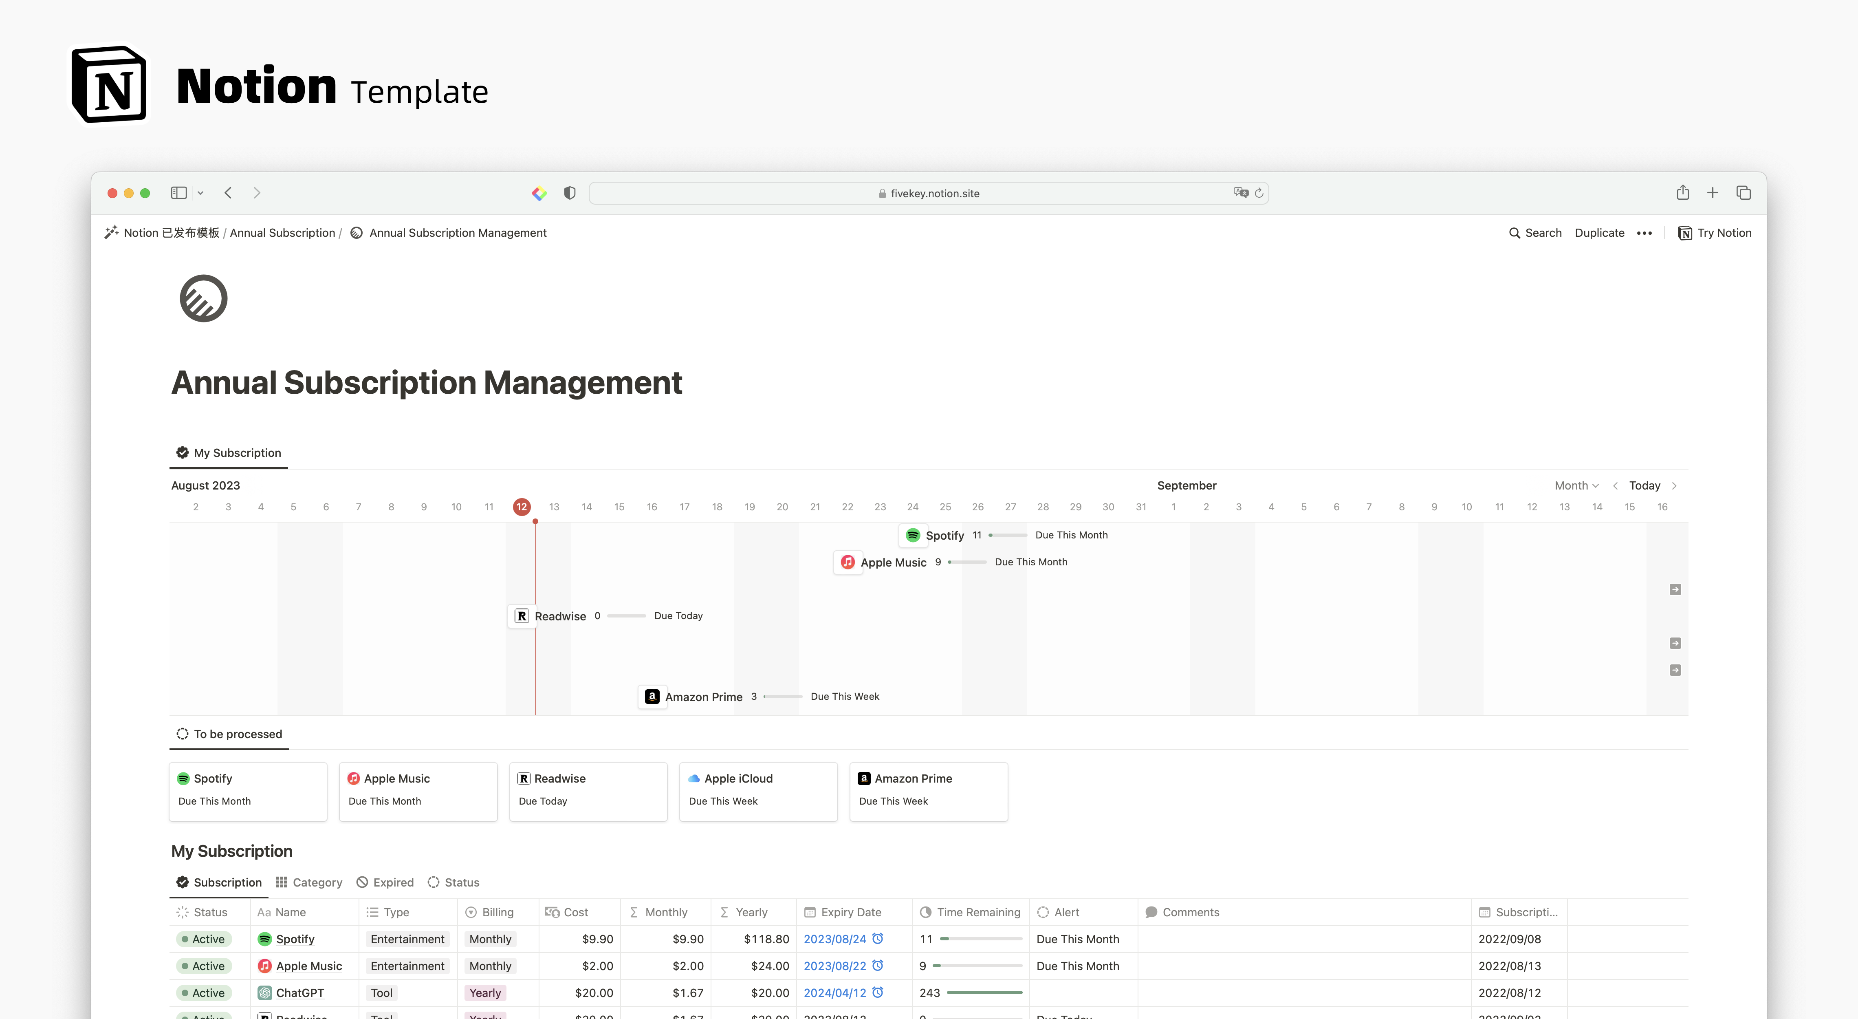Click the Cost column header

pos(579,912)
